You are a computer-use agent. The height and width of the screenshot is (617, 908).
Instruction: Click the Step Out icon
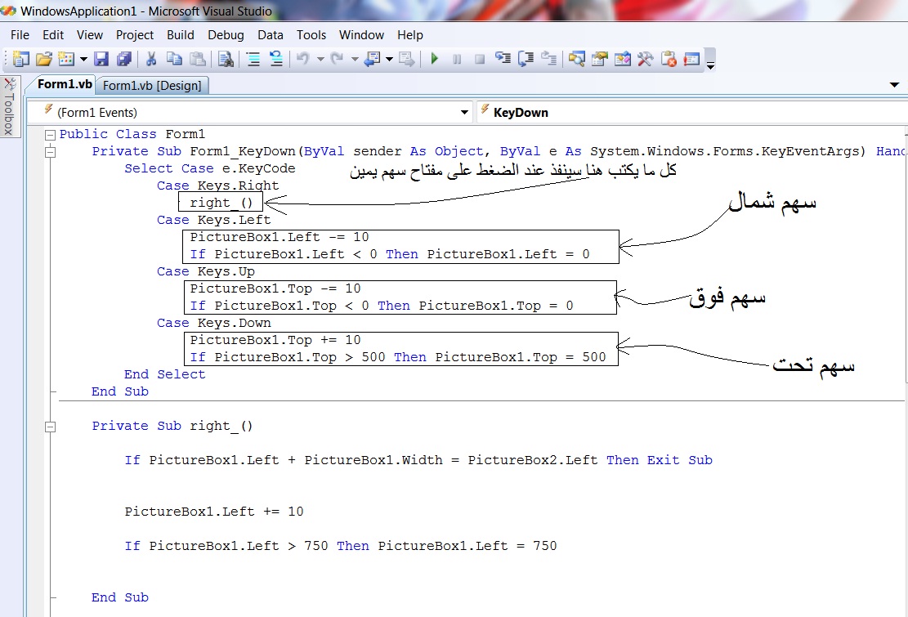click(548, 59)
